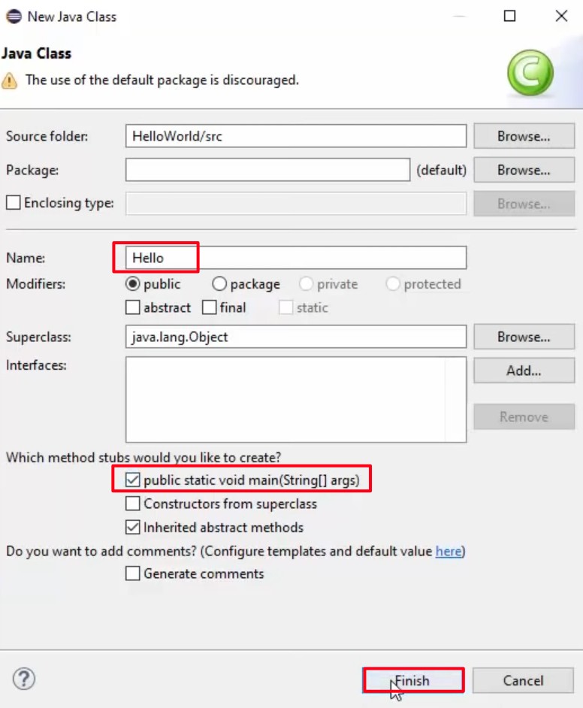
Task: Uncheck Inherited abstract methods
Action: (x=133, y=528)
